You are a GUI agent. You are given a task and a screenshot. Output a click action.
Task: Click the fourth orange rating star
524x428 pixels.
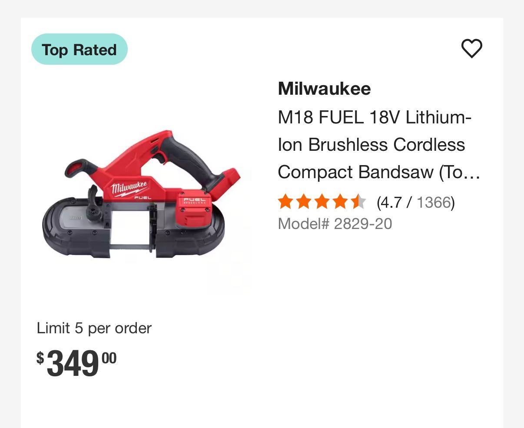click(x=340, y=202)
